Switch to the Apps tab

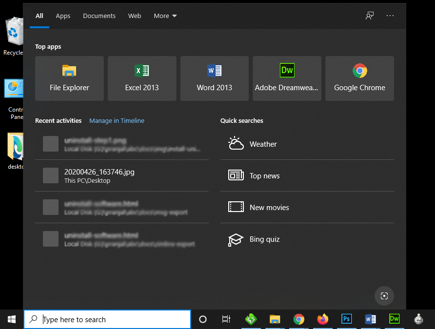point(63,16)
